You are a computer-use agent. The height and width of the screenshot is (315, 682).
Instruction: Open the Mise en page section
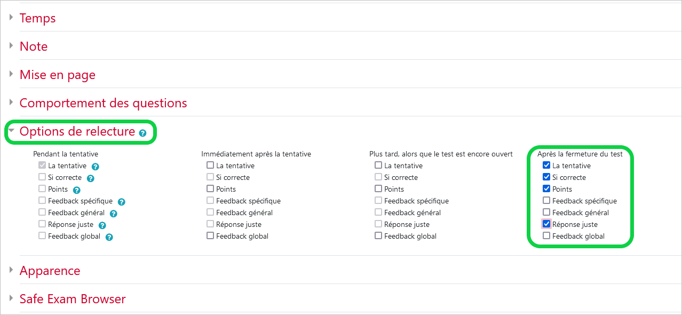tap(58, 75)
